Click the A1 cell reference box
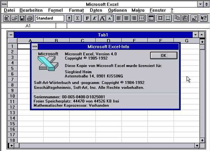Image resolution: width=210 pixels, height=151 pixels. coord(28,26)
